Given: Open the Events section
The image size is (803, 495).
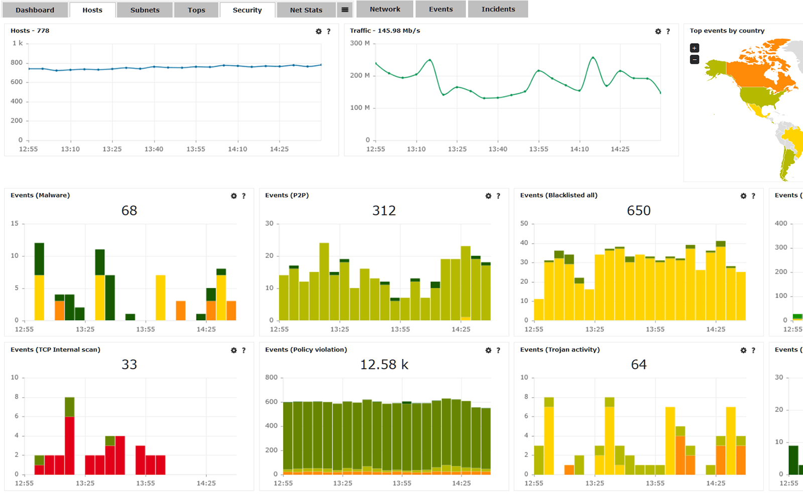Looking at the screenshot, I should click(x=441, y=9).
